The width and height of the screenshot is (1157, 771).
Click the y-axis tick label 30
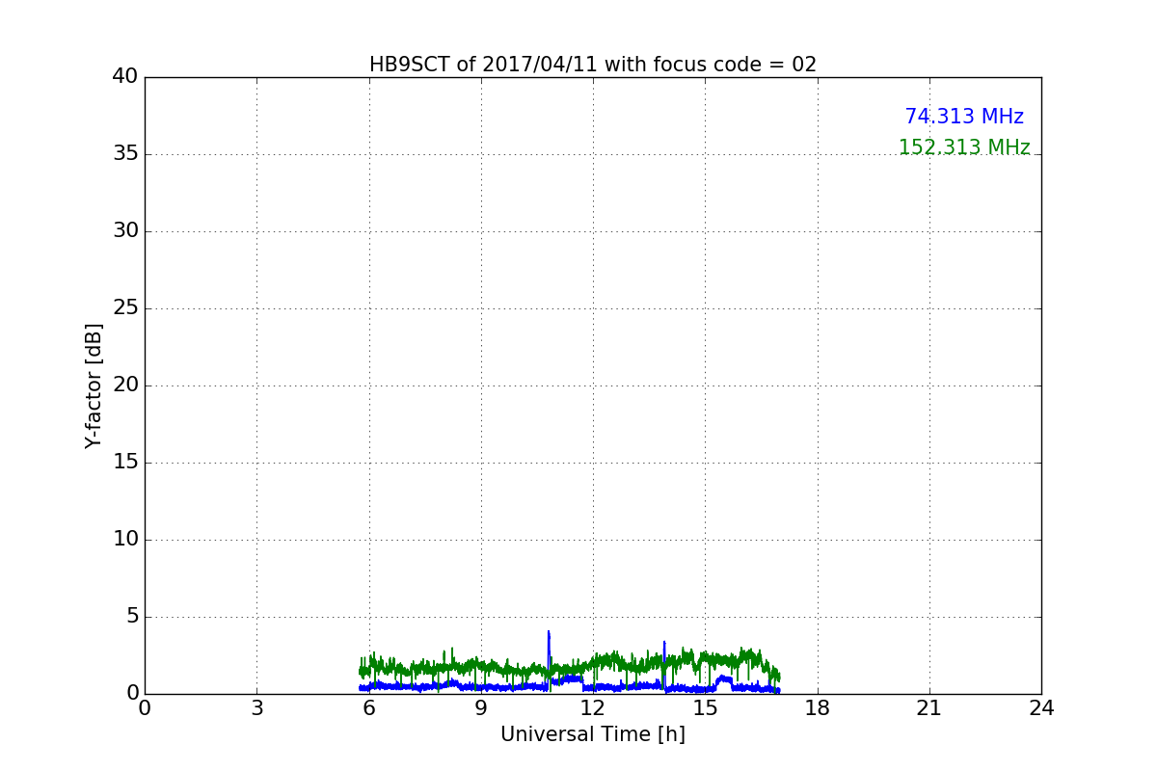click(x=125, y=231)
